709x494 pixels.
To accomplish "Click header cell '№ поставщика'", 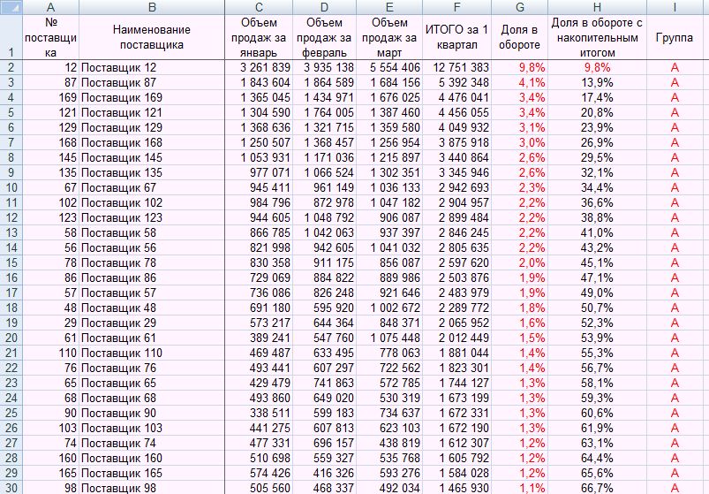I will point(50,37).
